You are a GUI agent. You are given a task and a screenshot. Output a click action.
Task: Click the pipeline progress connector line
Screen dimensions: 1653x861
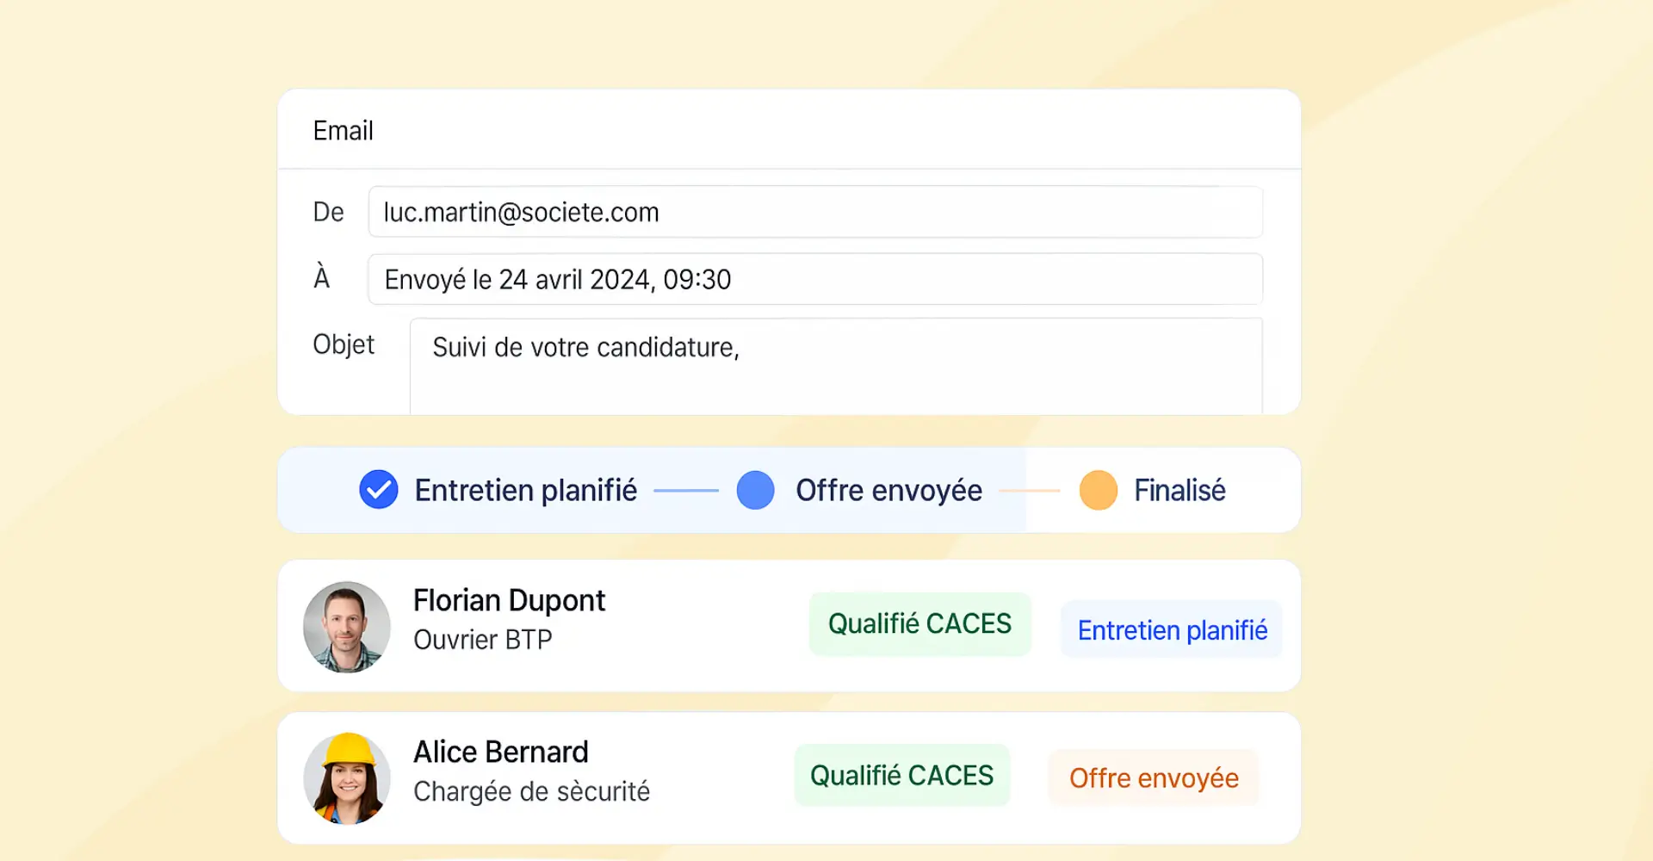[x=687, y=489]
